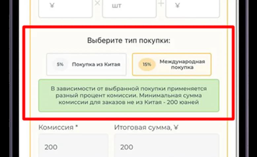The image size is (257, 157).
Task: Click the Итоговая сумма, ¥ label
Action: tap(146, 127)
